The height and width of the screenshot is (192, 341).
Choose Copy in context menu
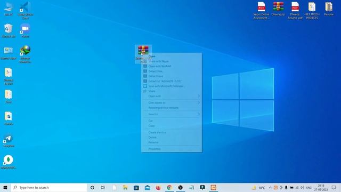172,126
